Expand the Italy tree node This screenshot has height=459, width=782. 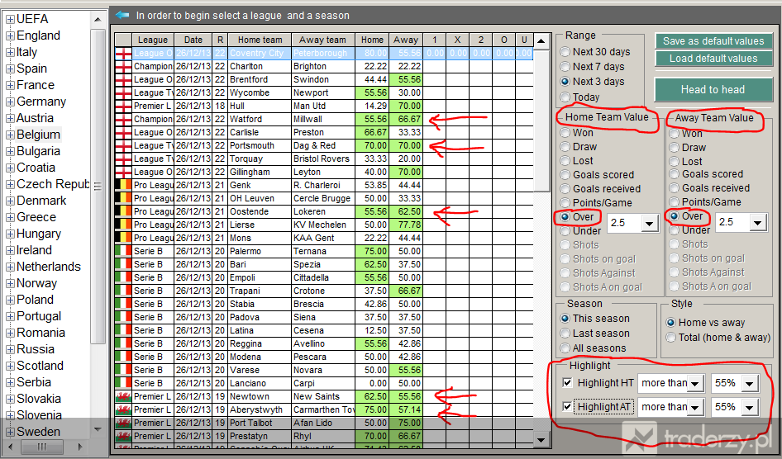(x=10, y=52)
